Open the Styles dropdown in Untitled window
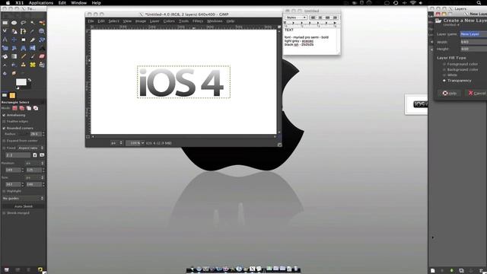This screenshot has height=274, width=487. tap(296, 18)
